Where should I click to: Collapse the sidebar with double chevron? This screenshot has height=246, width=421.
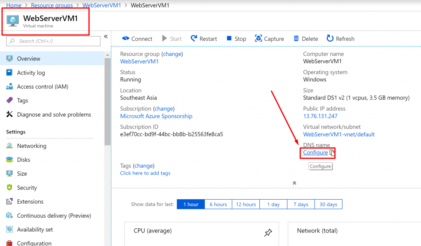click(106, 37)
